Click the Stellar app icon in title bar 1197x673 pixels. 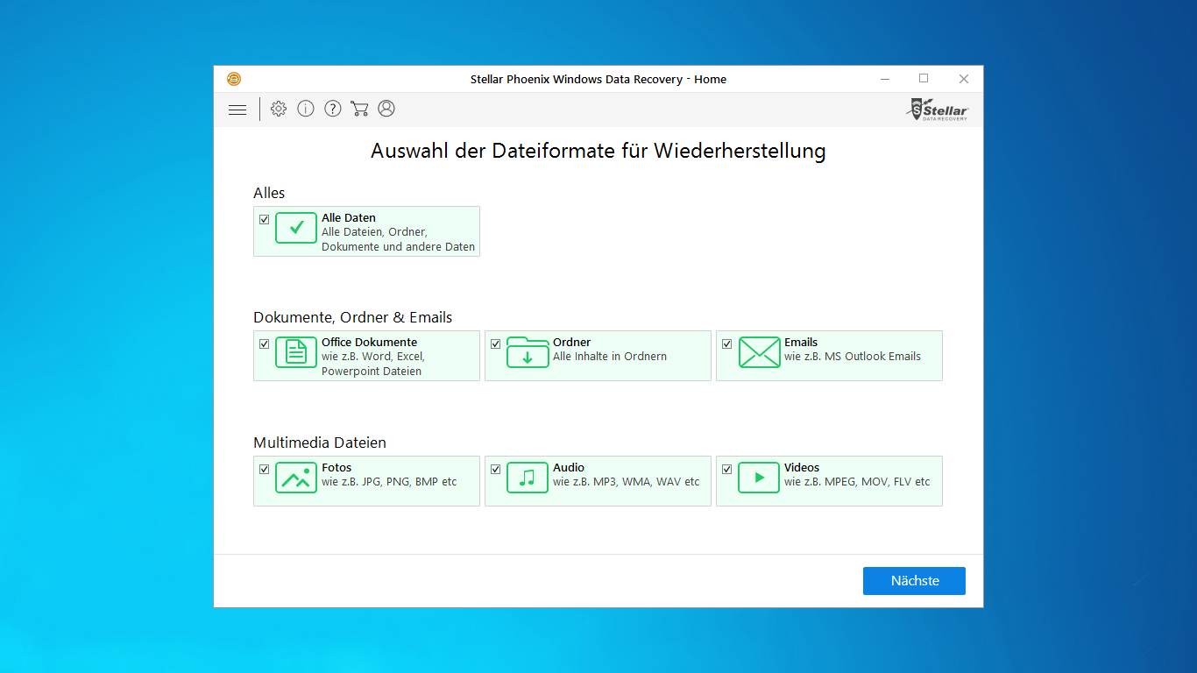pyautogui.click(x=234, y=79)
